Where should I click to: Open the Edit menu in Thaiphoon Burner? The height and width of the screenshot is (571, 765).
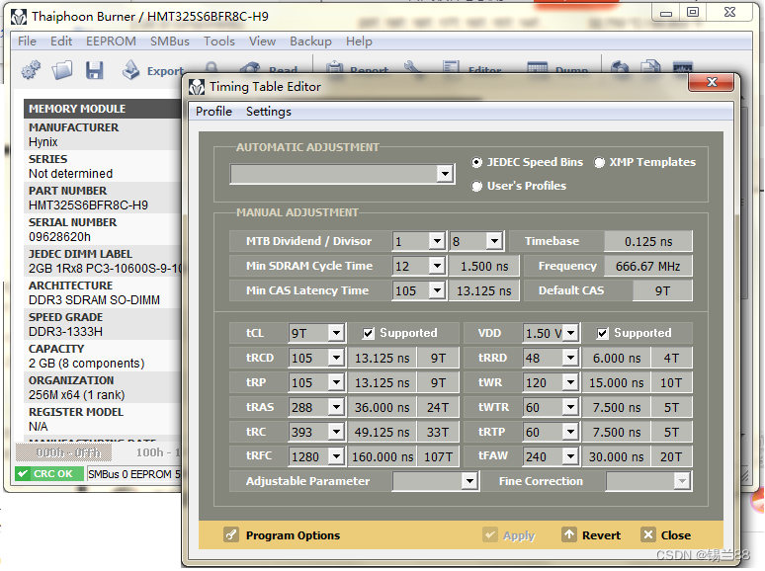pyautogui.click(x=61, y=41)
